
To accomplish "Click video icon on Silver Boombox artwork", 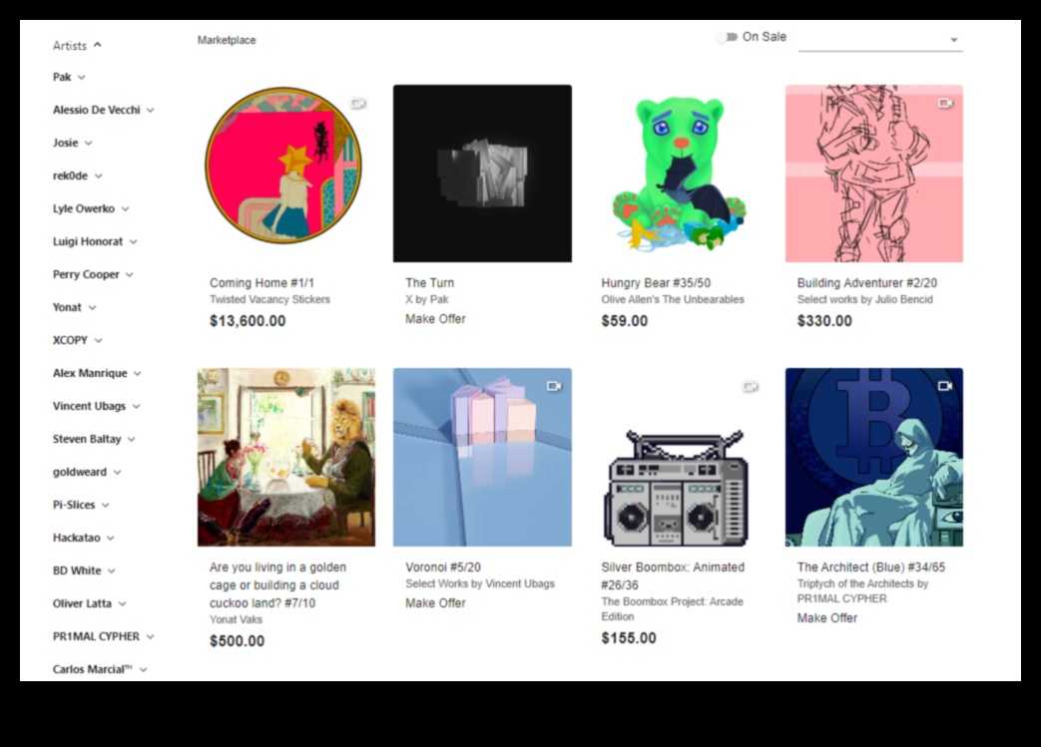I will pyautogui.click(x=751, y=386).
